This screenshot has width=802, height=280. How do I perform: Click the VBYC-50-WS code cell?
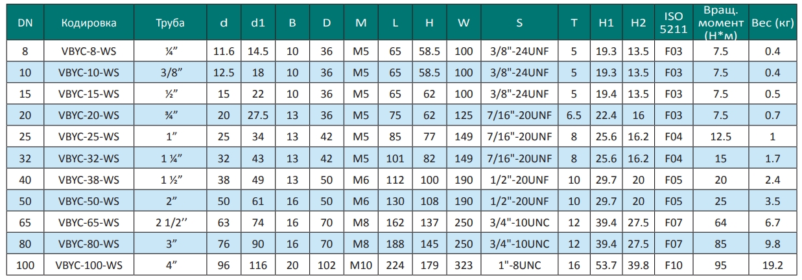[89, 201]
